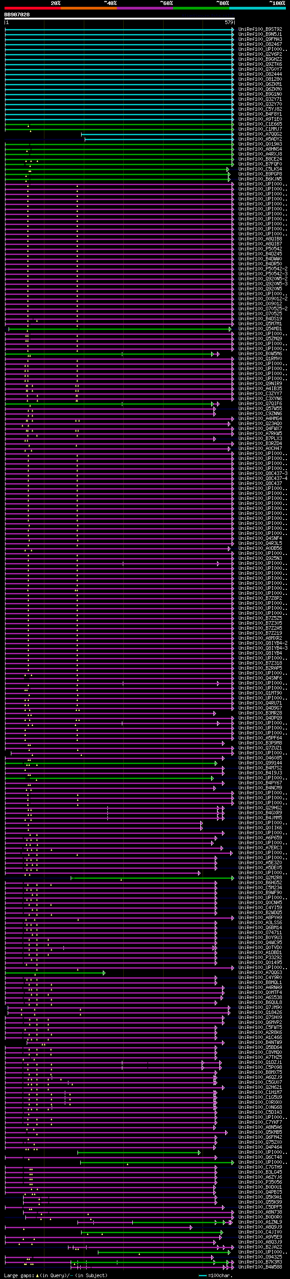Select hit label UniRef100_Q32Y71
The image size is (290, 1279).
(260, 99)
